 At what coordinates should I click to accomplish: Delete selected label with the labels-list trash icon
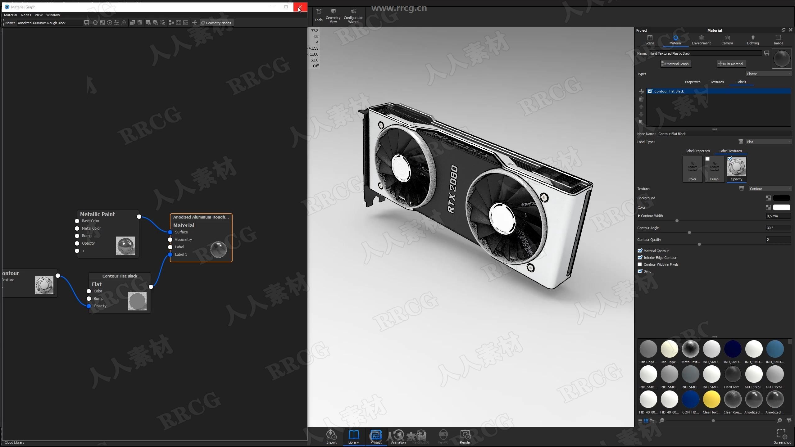641,99
